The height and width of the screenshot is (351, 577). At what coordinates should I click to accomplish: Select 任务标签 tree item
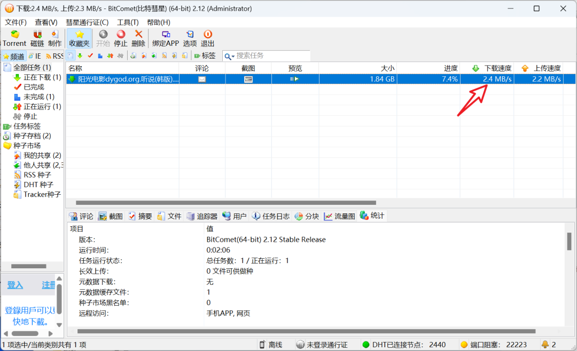pos(27,126)
